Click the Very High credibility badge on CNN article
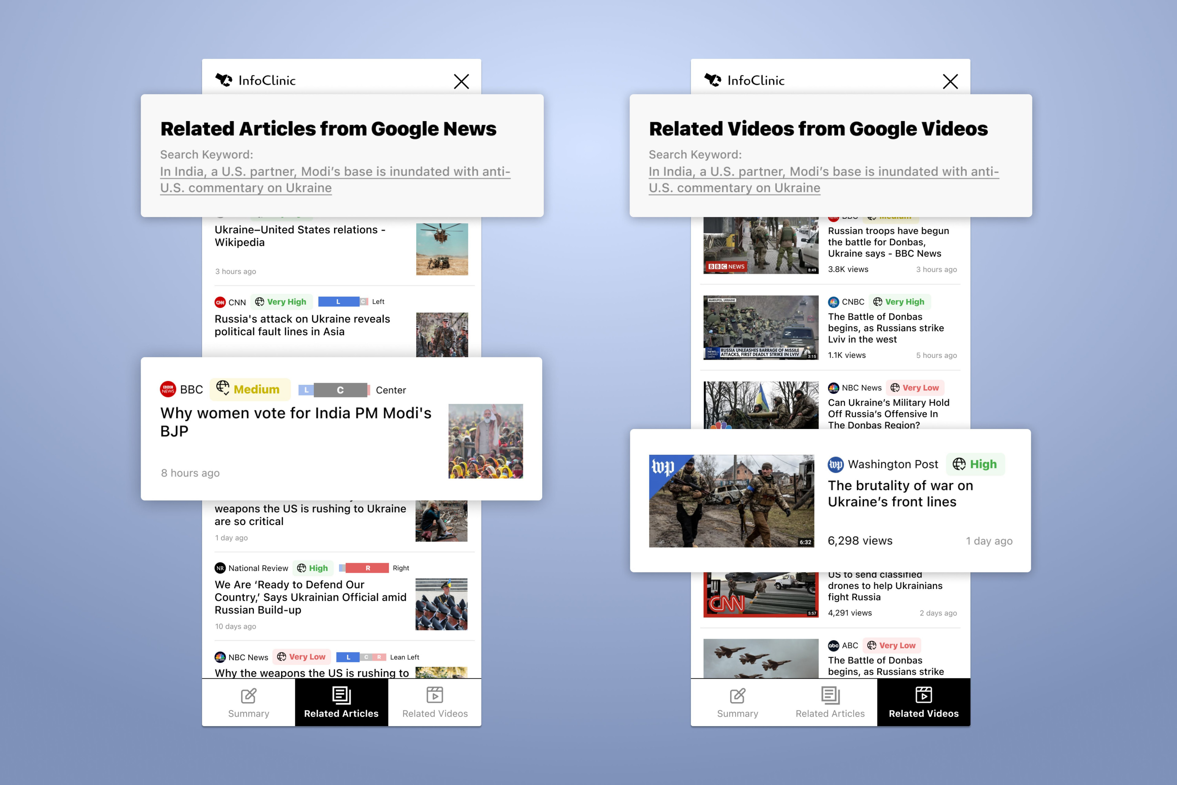The image size is (1177, 785). (x=281, y=301)
